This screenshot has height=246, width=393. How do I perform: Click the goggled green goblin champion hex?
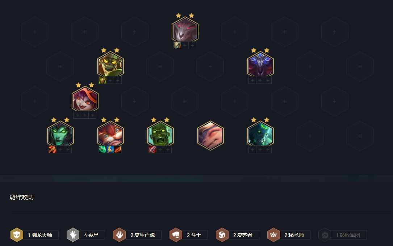click(110, 64)
